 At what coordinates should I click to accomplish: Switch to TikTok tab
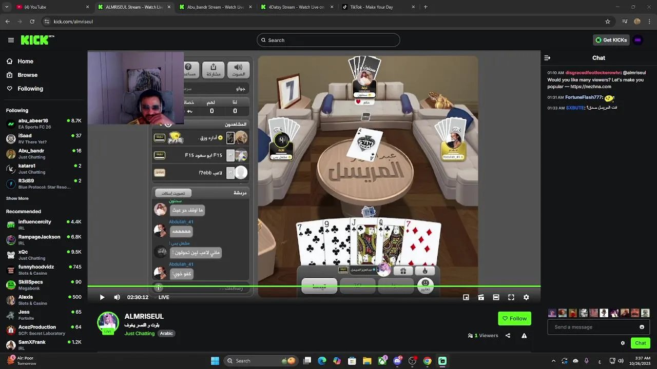[x=379, y=7]
